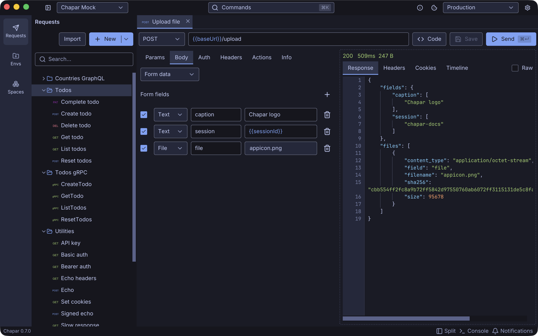Switch to the Actions tab

262,57
